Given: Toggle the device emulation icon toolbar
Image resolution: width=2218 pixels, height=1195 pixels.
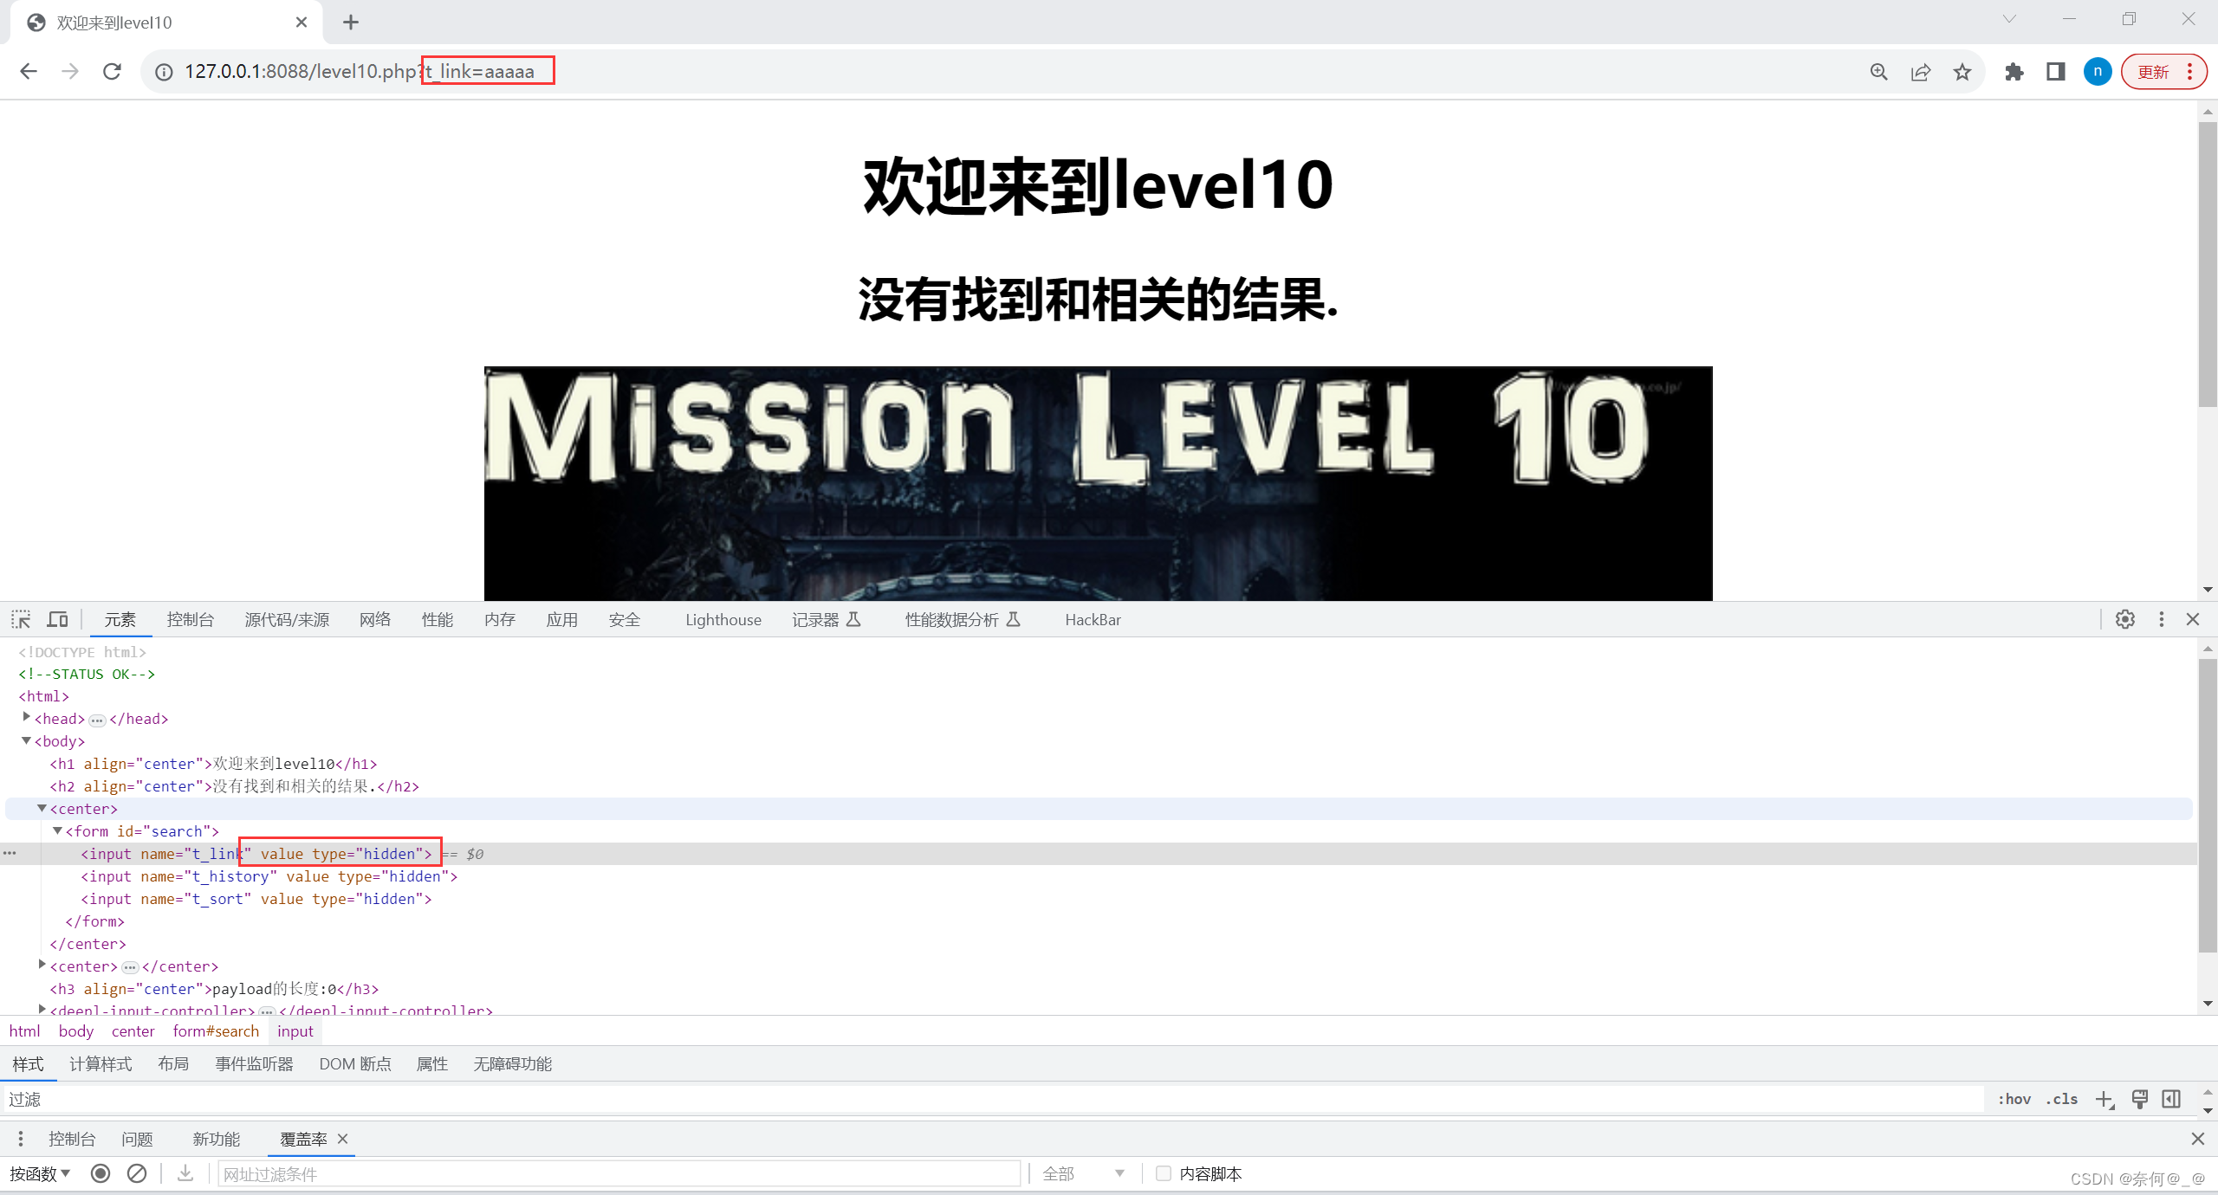Looking at the screenshot, I should (59, 618).
